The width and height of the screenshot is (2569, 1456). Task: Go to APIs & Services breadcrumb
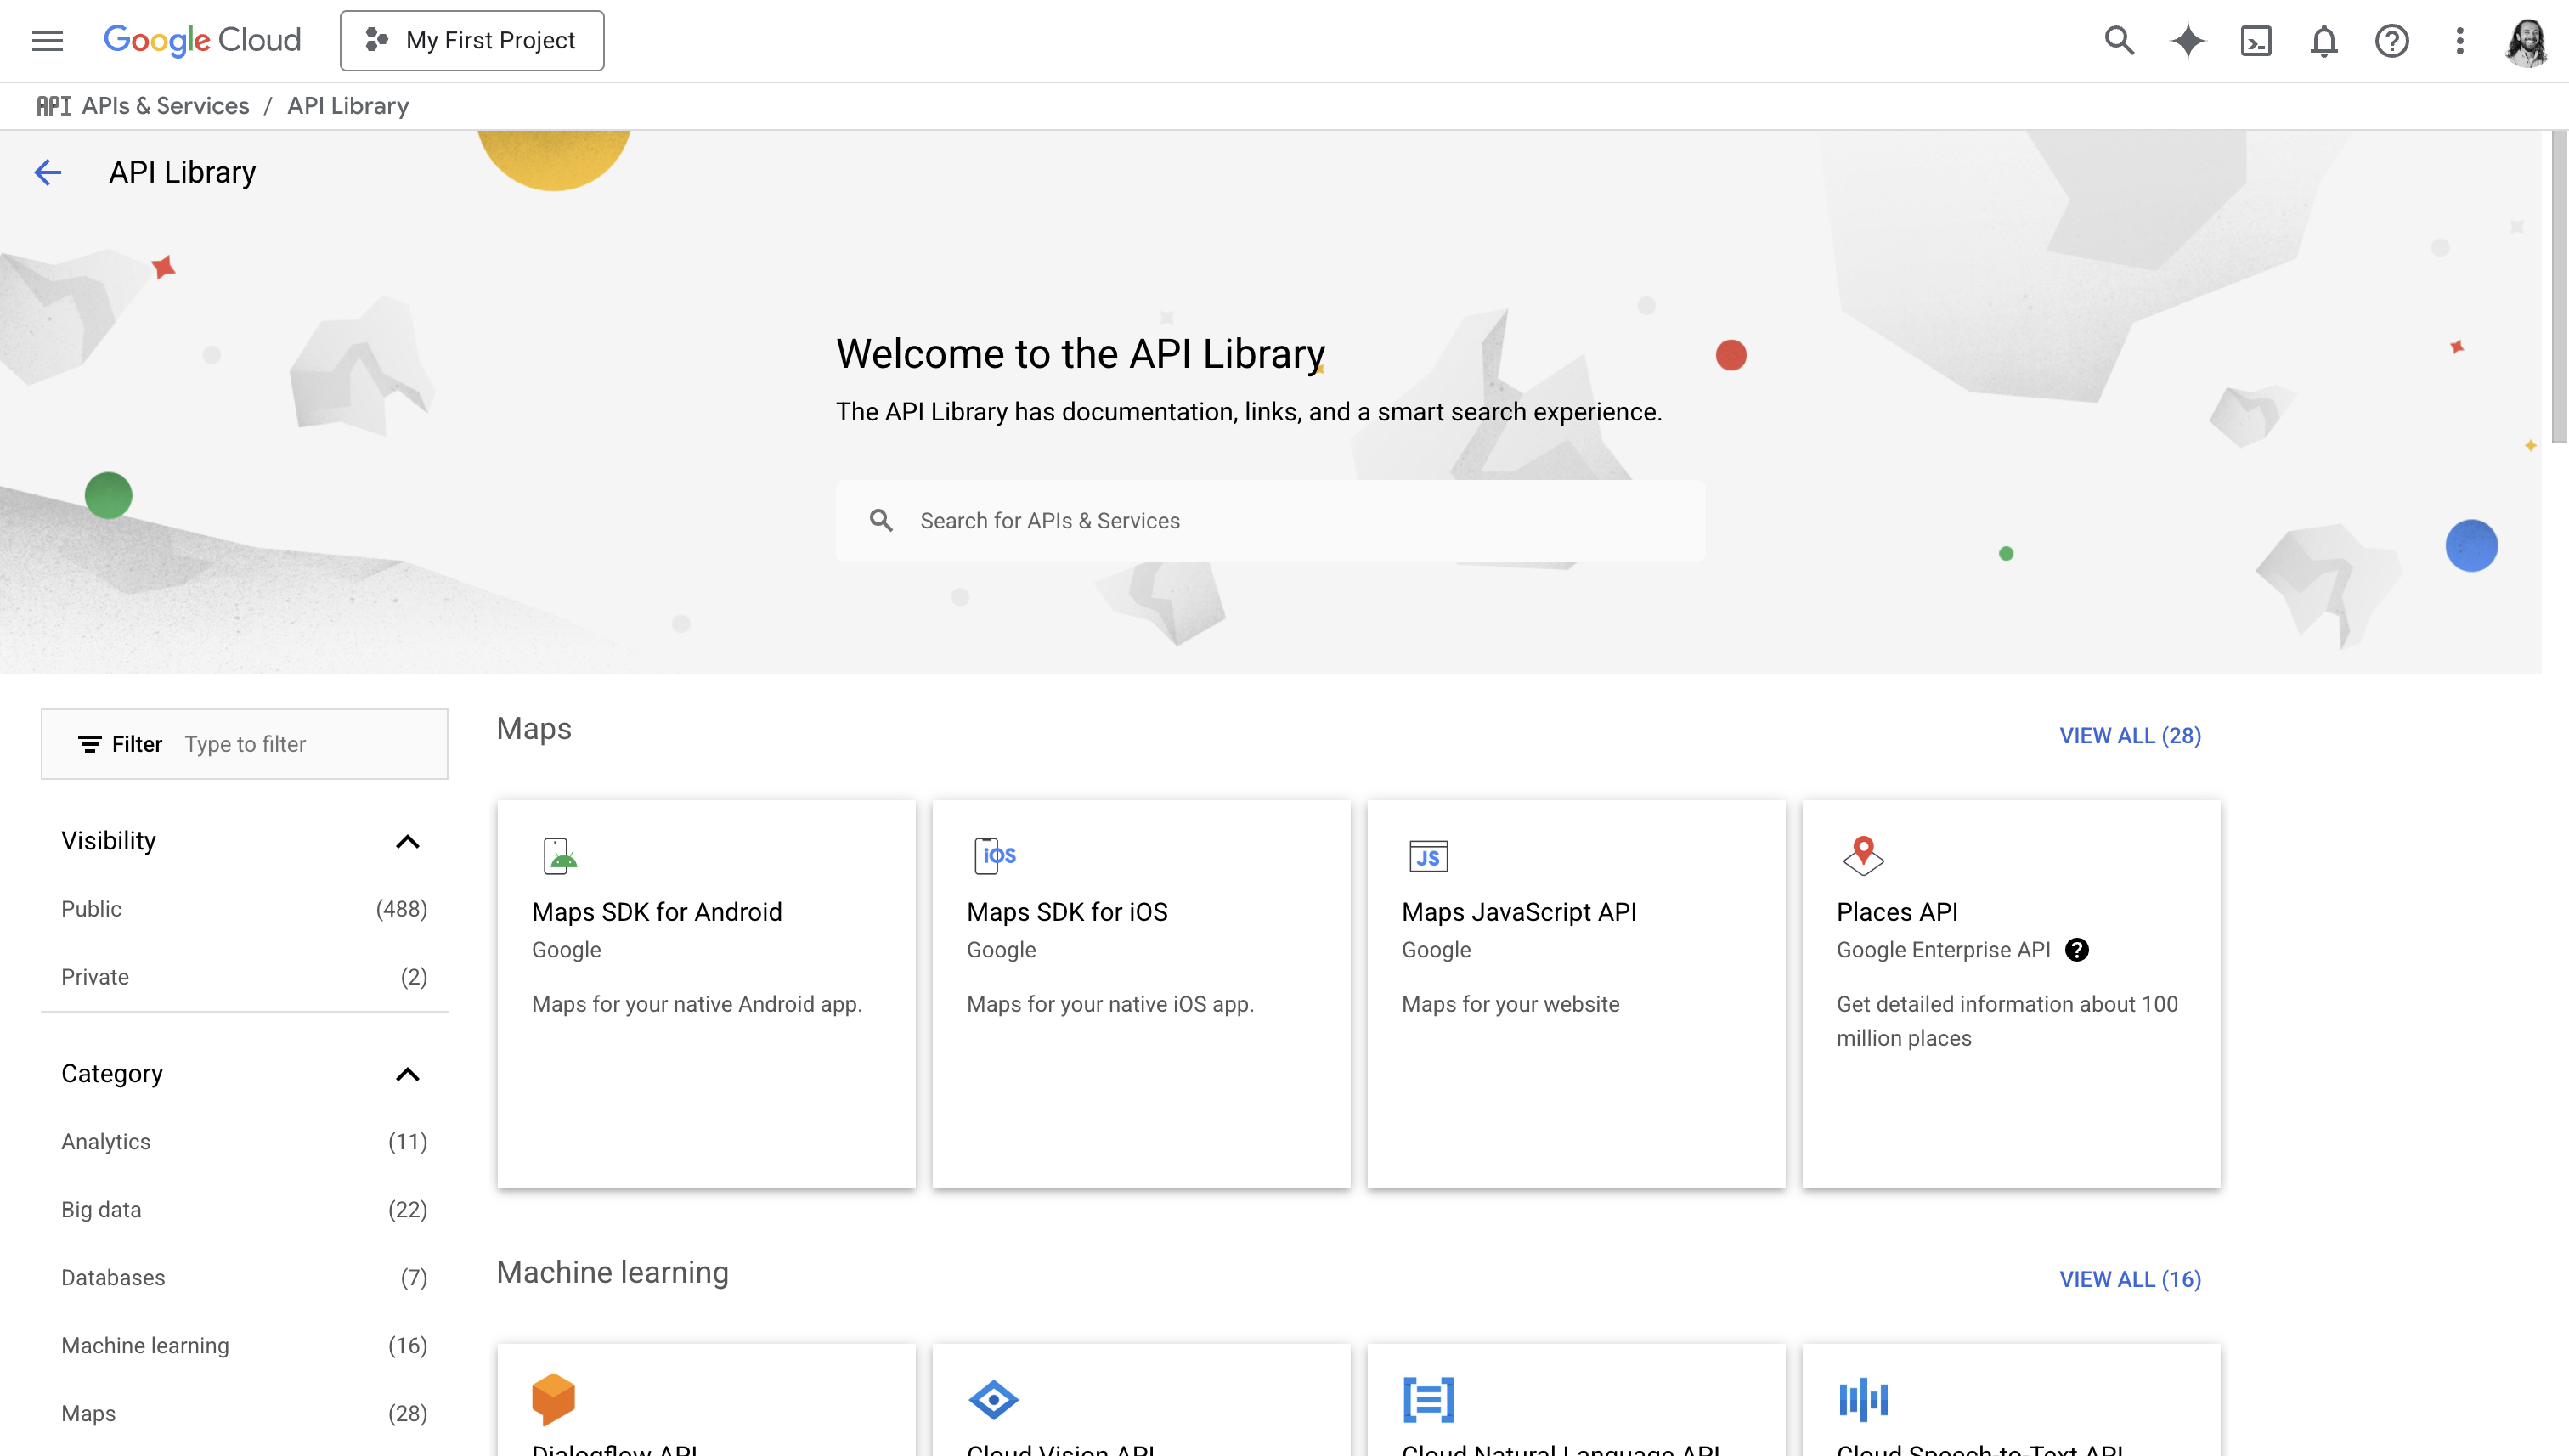point(165,106)
